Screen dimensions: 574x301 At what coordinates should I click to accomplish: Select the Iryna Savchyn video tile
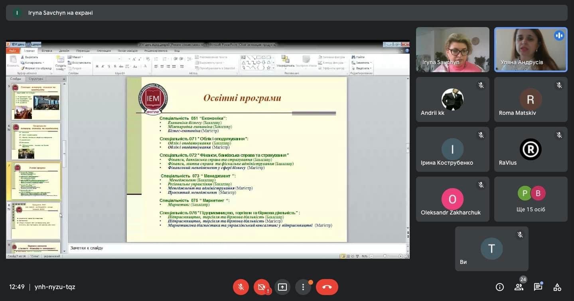tap(452, 49)
